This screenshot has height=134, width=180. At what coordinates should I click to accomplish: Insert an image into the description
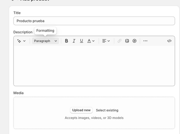point(127,41)
